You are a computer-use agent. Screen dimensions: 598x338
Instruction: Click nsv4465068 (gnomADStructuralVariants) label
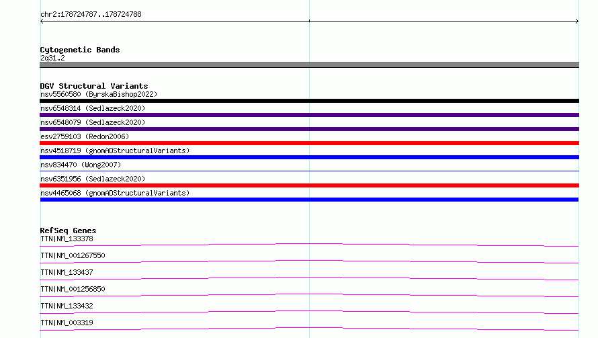pos(115,193)
